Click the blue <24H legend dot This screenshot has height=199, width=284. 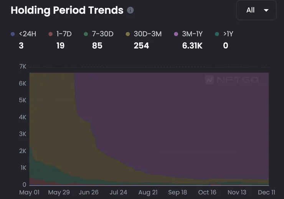tap(13, 34)
